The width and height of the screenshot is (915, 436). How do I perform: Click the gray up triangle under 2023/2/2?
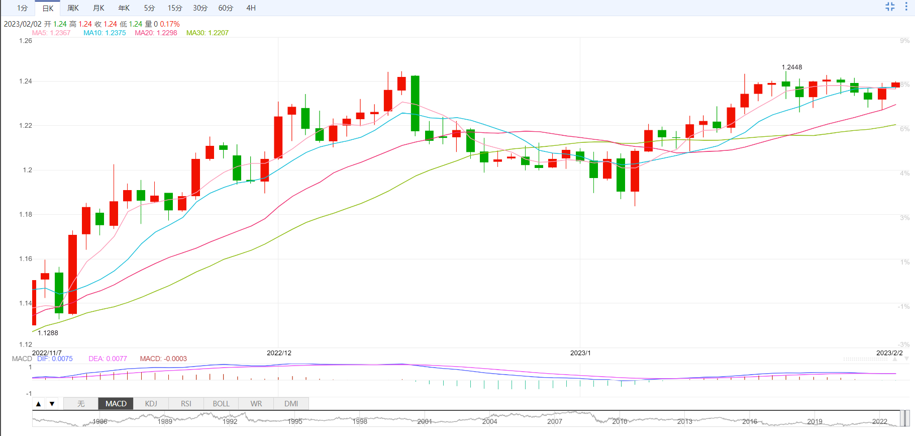click(x=895, y=359)
